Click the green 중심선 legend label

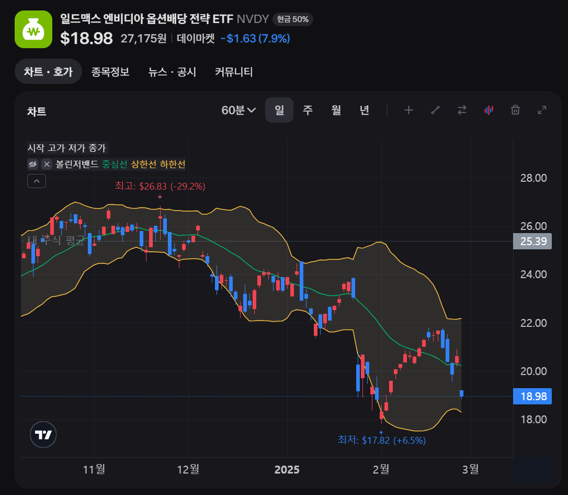(115, 164)
